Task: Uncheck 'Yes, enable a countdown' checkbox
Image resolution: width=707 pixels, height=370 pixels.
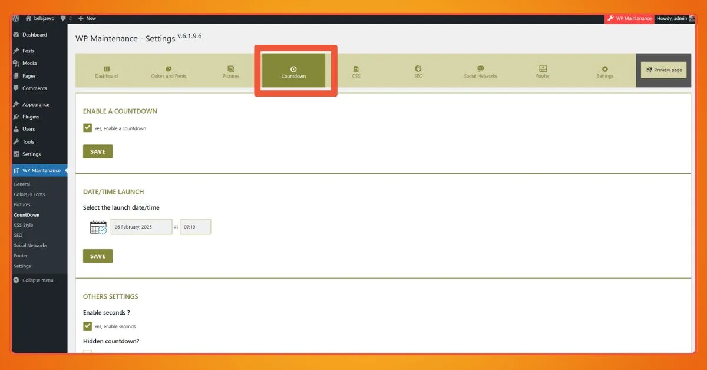Action: pos(88,128)
